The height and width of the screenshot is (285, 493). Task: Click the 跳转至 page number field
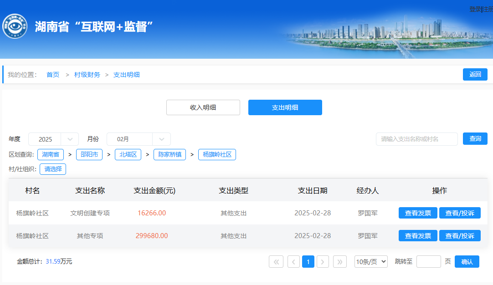(429, 261)
